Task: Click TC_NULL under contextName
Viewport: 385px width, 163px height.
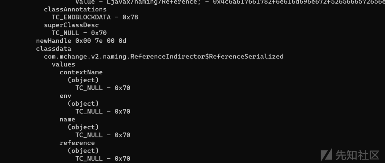Action: 103,88
